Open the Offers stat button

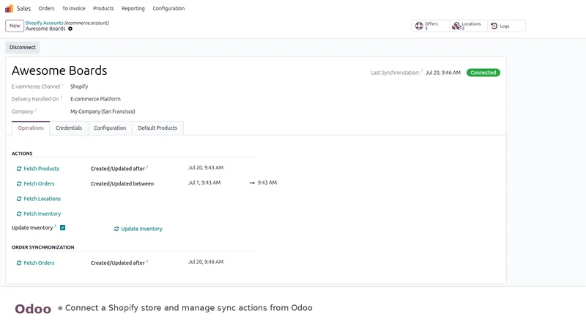tap(430, 26)
